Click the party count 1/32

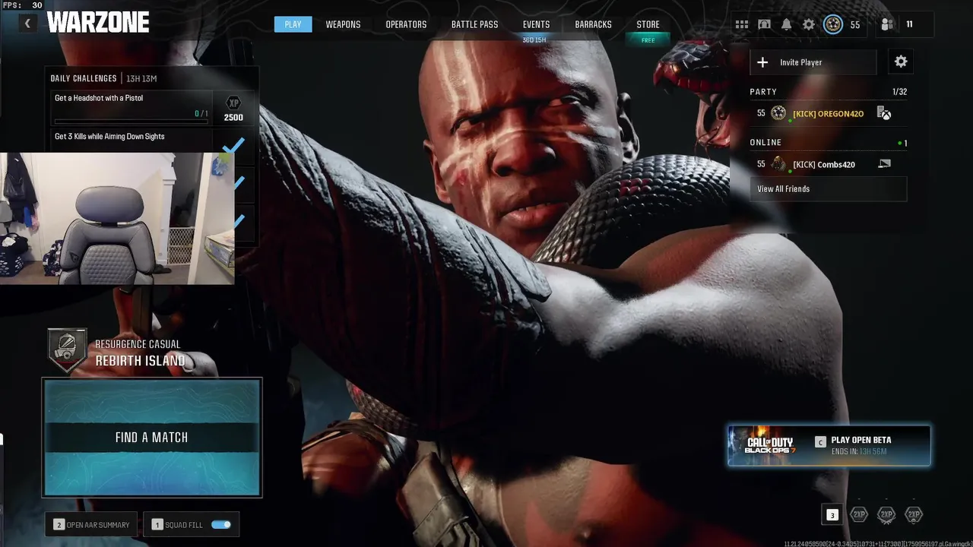coord(899,92)
